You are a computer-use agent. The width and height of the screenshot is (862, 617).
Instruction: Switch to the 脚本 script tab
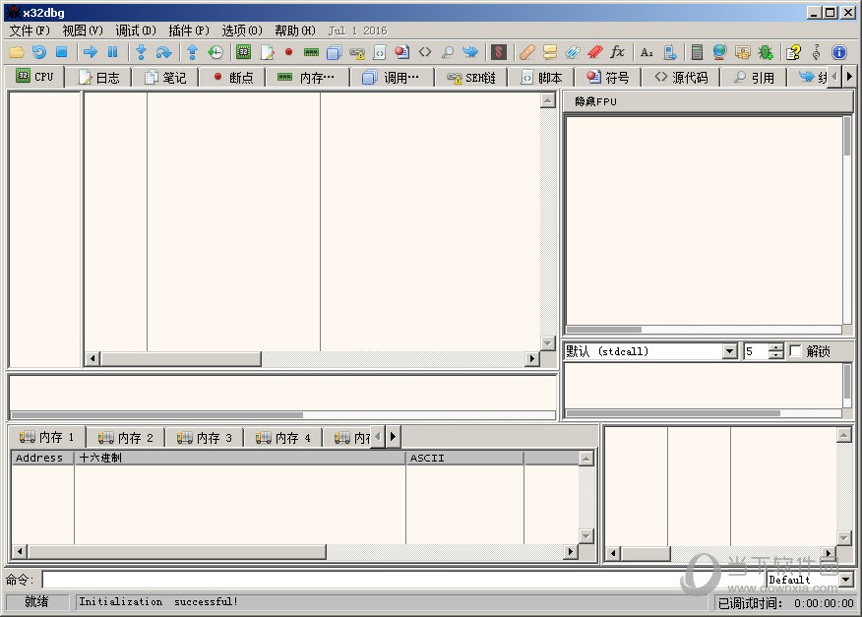point(541,78)
